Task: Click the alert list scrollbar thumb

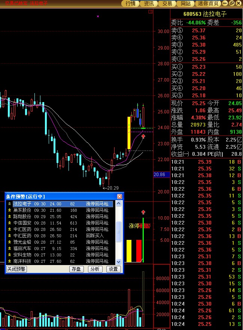Action: 118,232
